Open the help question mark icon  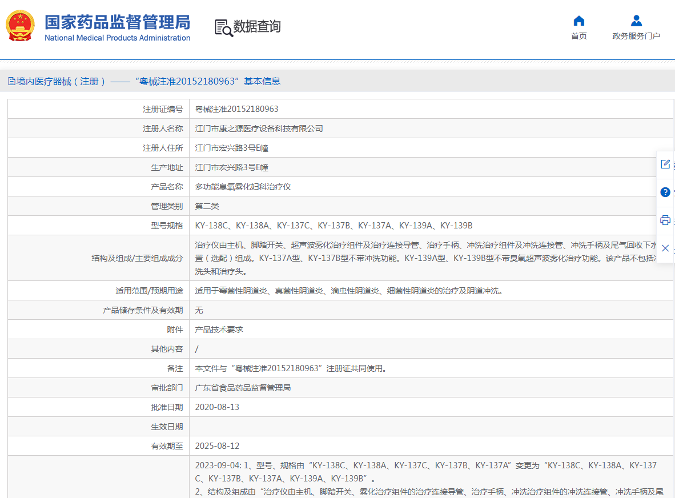click(x=665, y=192)
